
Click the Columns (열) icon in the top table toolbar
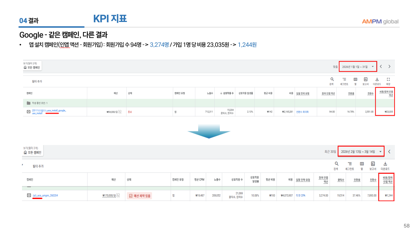click(x=355, y=80)
